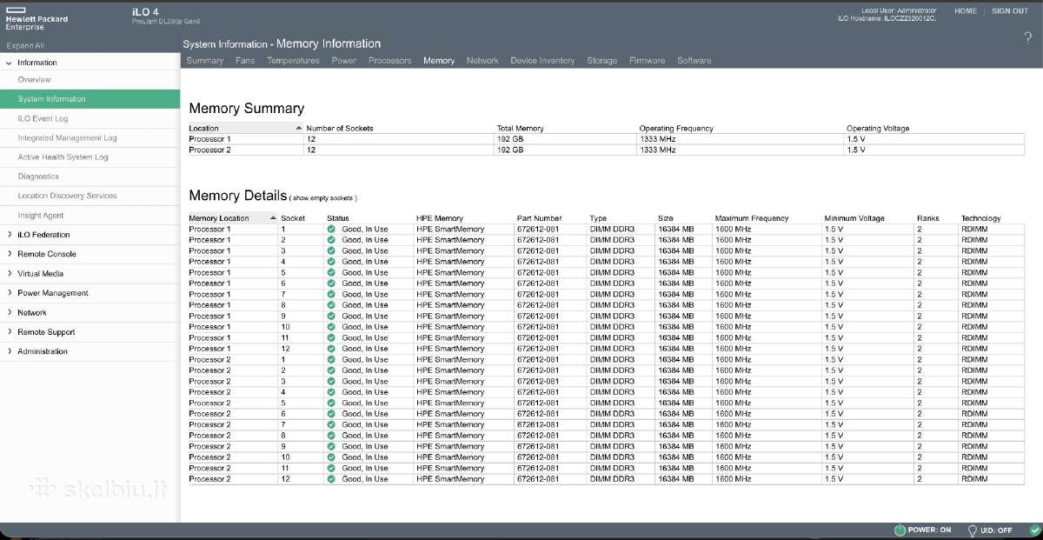The height and width of the screenshot is (540, 1043).
Task: Click the green health status check icon
Action: click(x=1034, y=530)
